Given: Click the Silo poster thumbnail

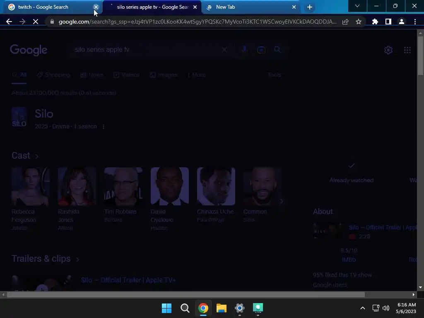Looking at the screenshot, I should [x=19, y=117].
